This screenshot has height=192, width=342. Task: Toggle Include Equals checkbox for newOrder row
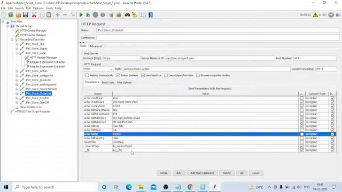click(x=332, y=142)
